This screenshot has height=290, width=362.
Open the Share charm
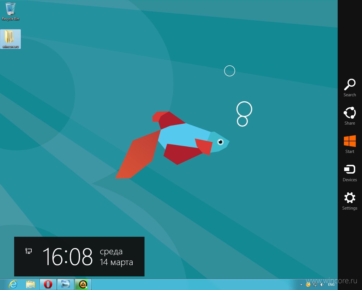tap(350, 116)
